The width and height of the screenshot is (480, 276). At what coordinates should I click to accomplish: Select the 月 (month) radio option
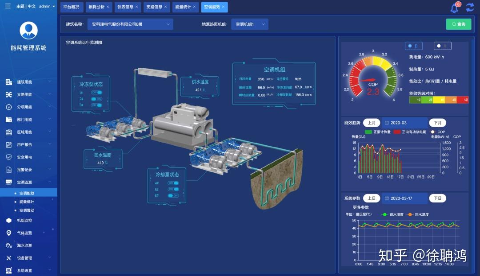(x=442, y=46)
